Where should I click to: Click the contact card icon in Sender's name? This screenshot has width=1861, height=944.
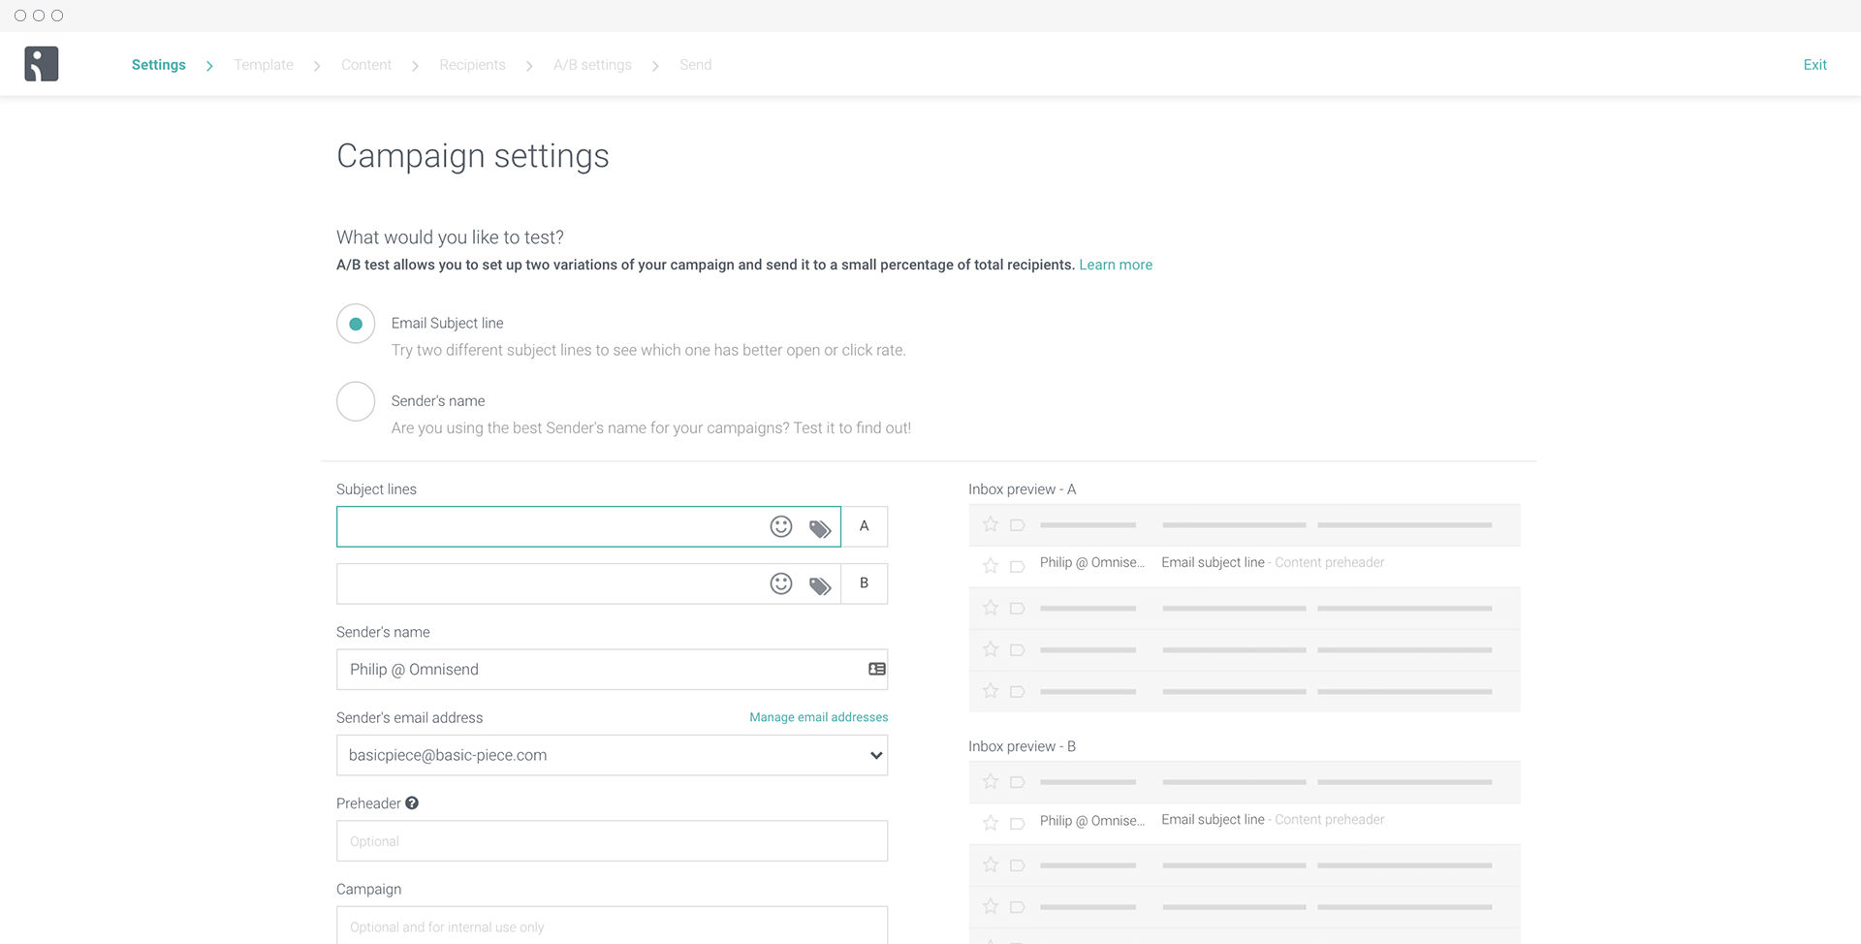(877, 669)
